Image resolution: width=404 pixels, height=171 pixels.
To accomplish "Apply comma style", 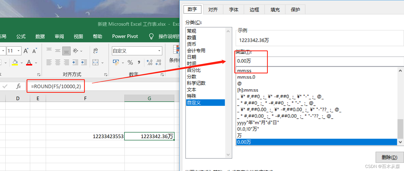I will [x=139, y=62].
